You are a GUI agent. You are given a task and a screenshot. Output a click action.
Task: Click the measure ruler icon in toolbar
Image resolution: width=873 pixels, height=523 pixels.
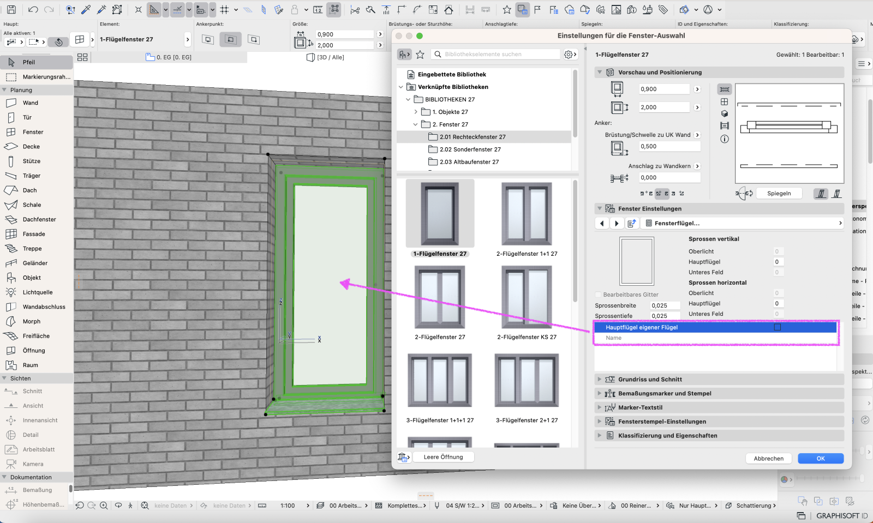(318, 9)
